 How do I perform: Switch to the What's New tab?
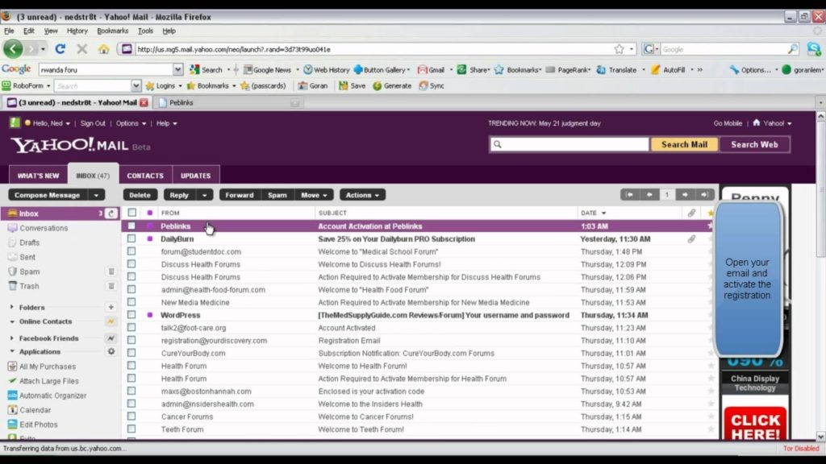(38, 176)
